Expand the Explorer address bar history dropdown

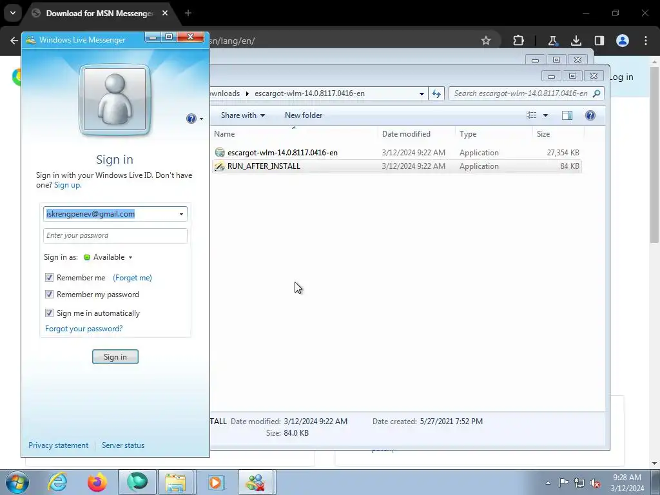[422, 94]
